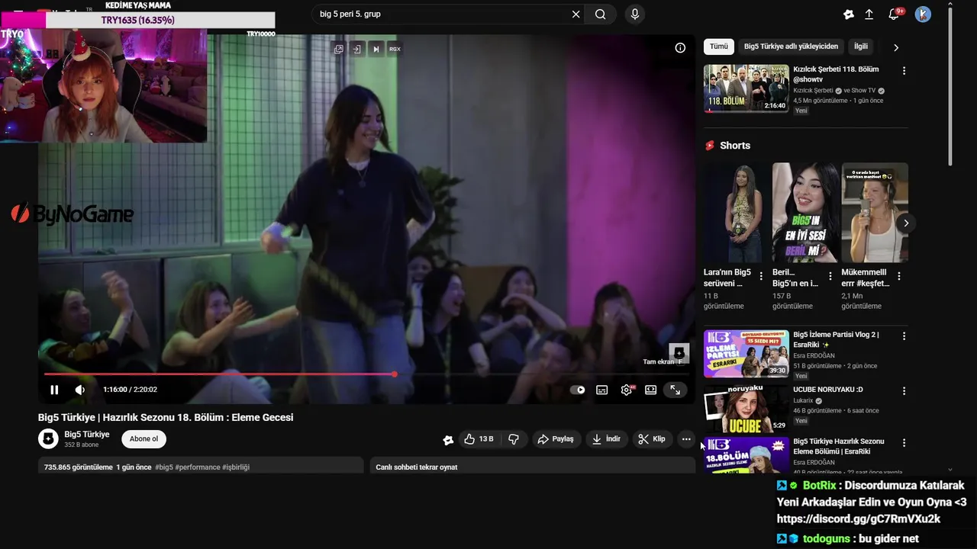Open the pop-out player icon
This screenshot has height=549, width=977.
[x=338, y=49]
